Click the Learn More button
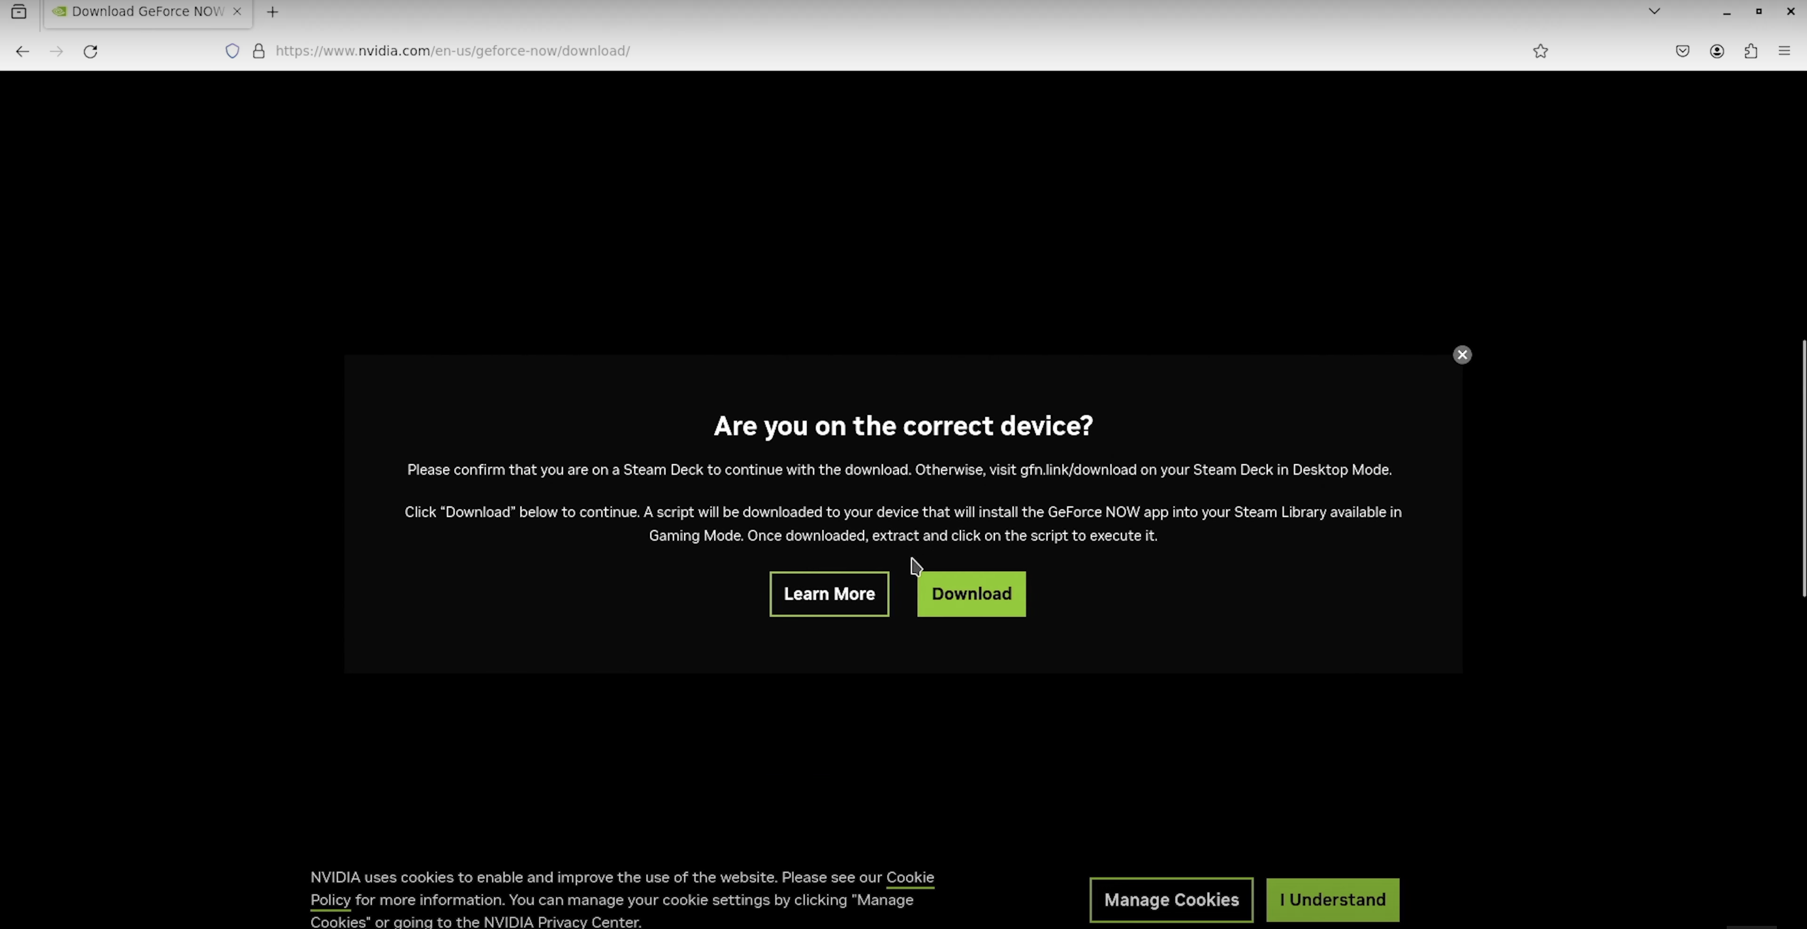Screen dimensions: 1807x929 coord(828,594)
